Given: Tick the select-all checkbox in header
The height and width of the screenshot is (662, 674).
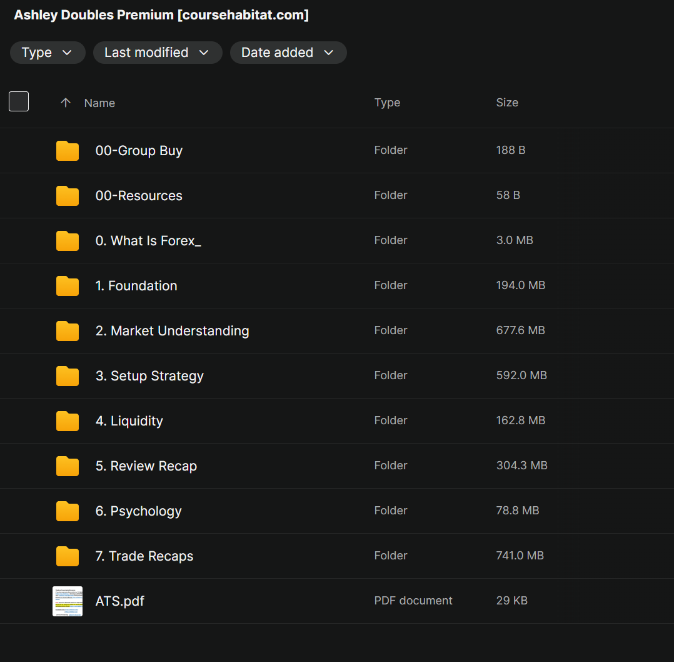Looking at the screenshot, I should pyautogui.click(x=19, y=101).
